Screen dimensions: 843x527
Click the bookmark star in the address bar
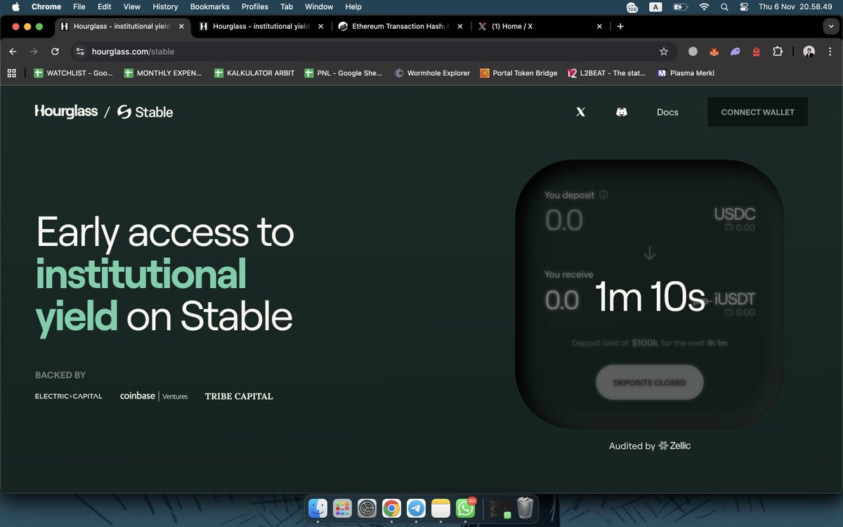(x=664, y=51)
